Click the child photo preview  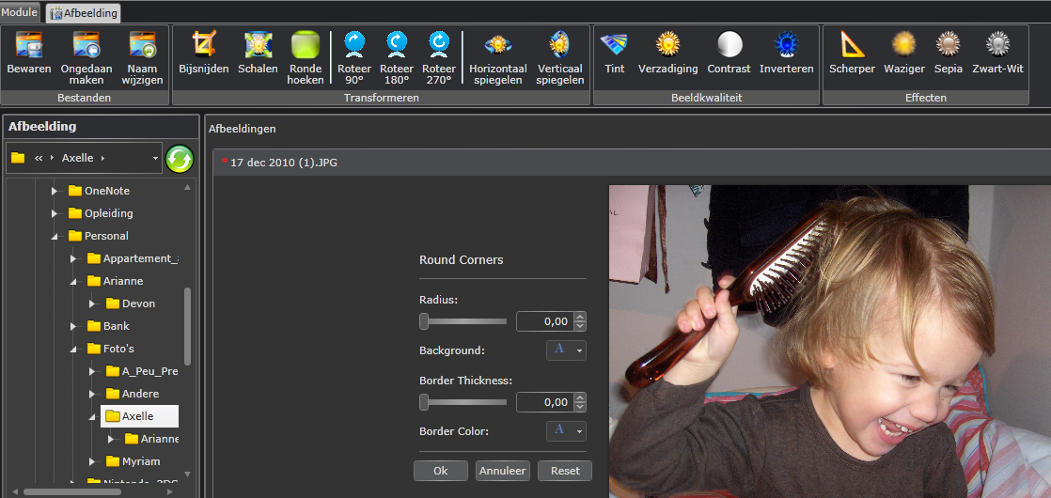point(830,342)
